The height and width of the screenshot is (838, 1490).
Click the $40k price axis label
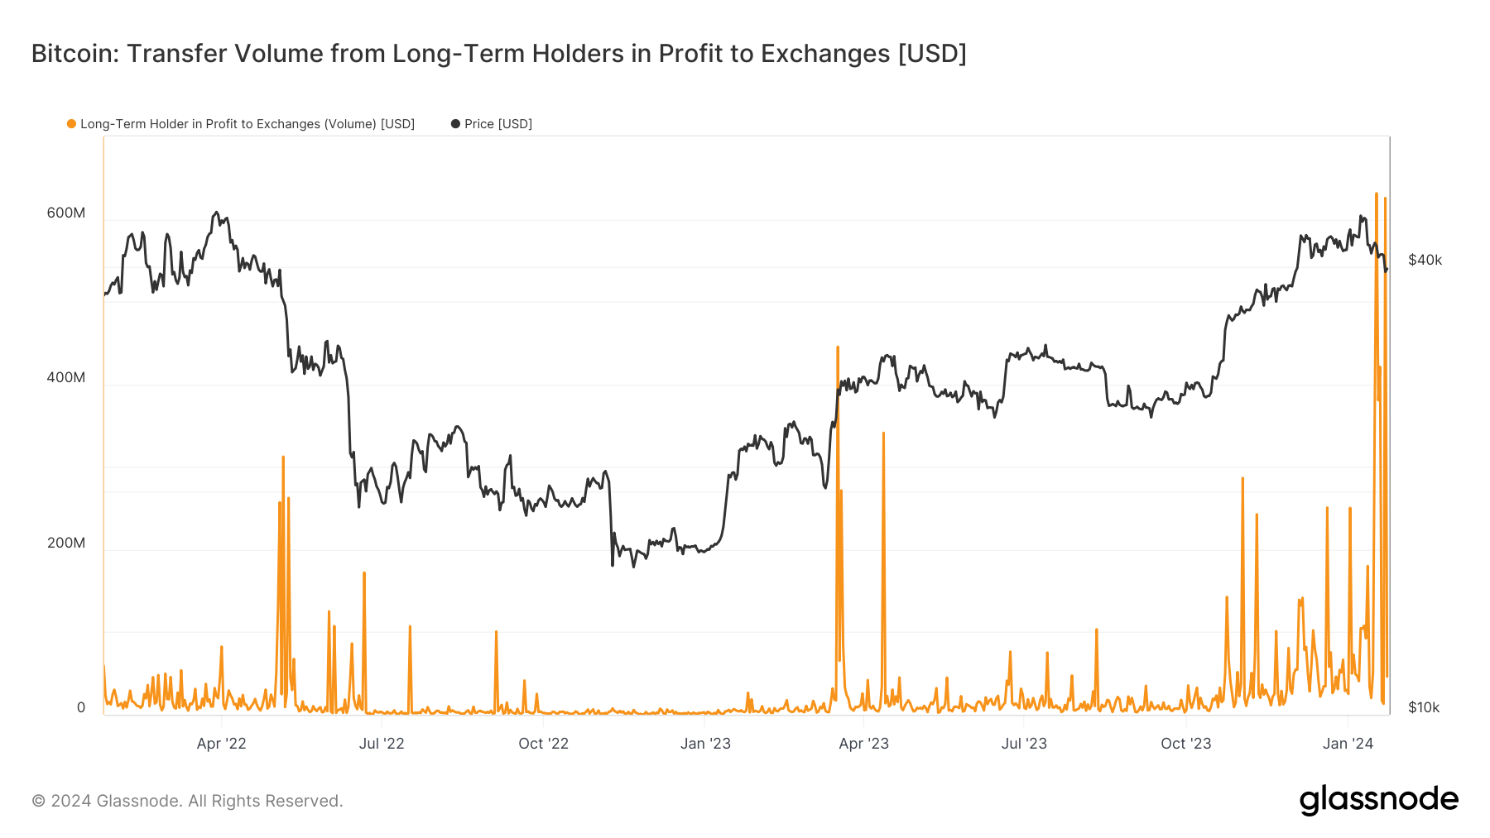(1425, 260)
